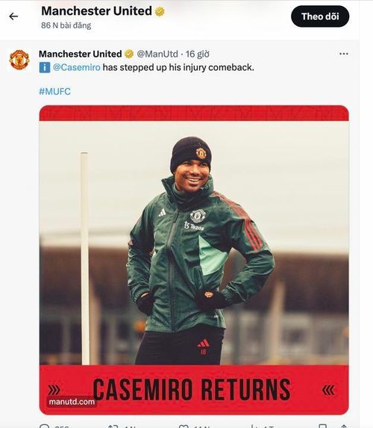Image resolution: width=373 pixels, height=428 pixels.
Task: Bookmark the tweet with the bookmark icon
Action: (x=322, y=427)
